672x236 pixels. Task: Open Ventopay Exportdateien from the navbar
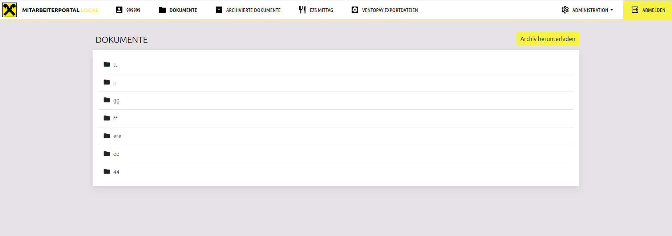coord(390,10)
